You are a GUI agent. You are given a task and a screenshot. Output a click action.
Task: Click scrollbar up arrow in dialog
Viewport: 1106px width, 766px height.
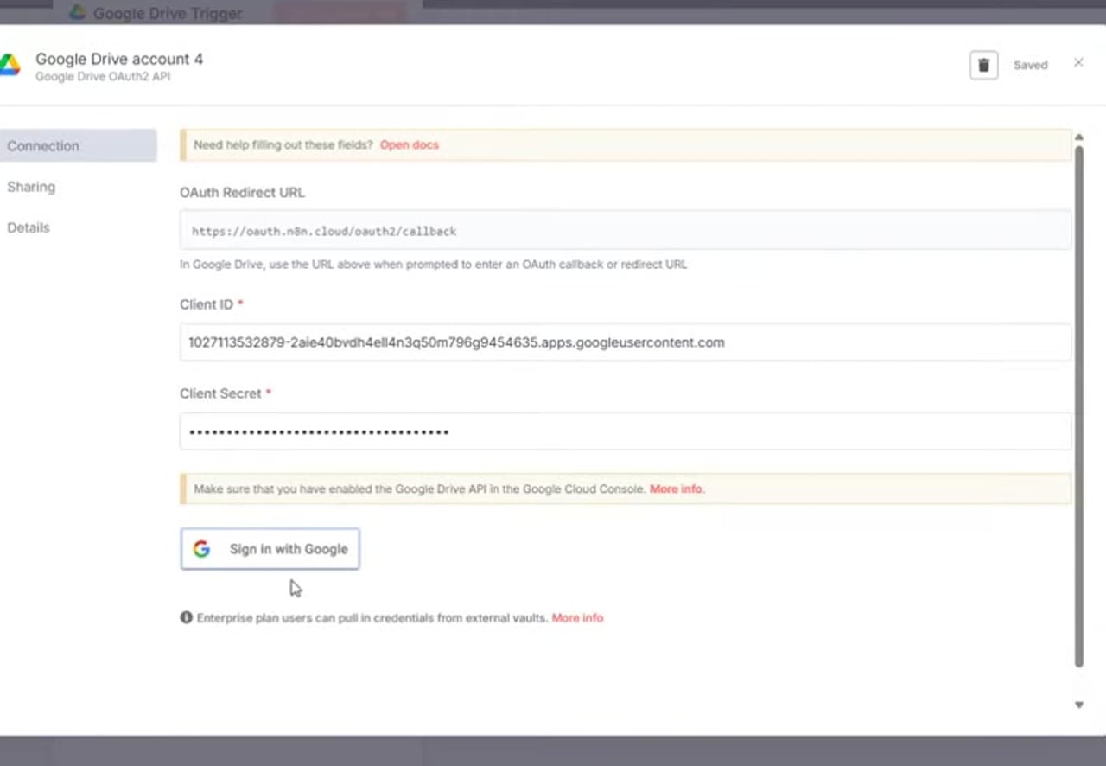click(1078, 138)
